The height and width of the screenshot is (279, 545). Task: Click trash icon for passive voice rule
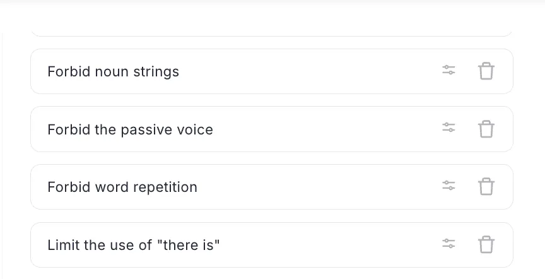pos(486,129)
